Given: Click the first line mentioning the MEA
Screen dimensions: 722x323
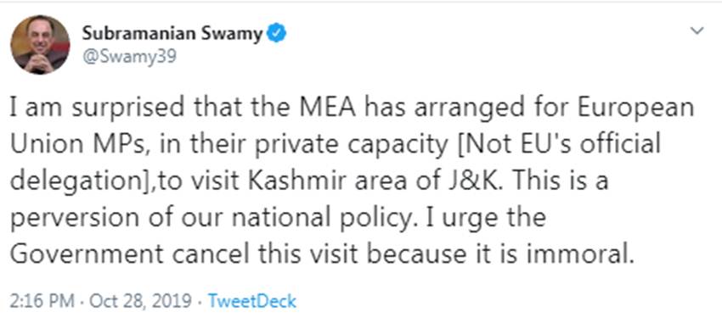Looking at the screenshot, I should point(353,109).
